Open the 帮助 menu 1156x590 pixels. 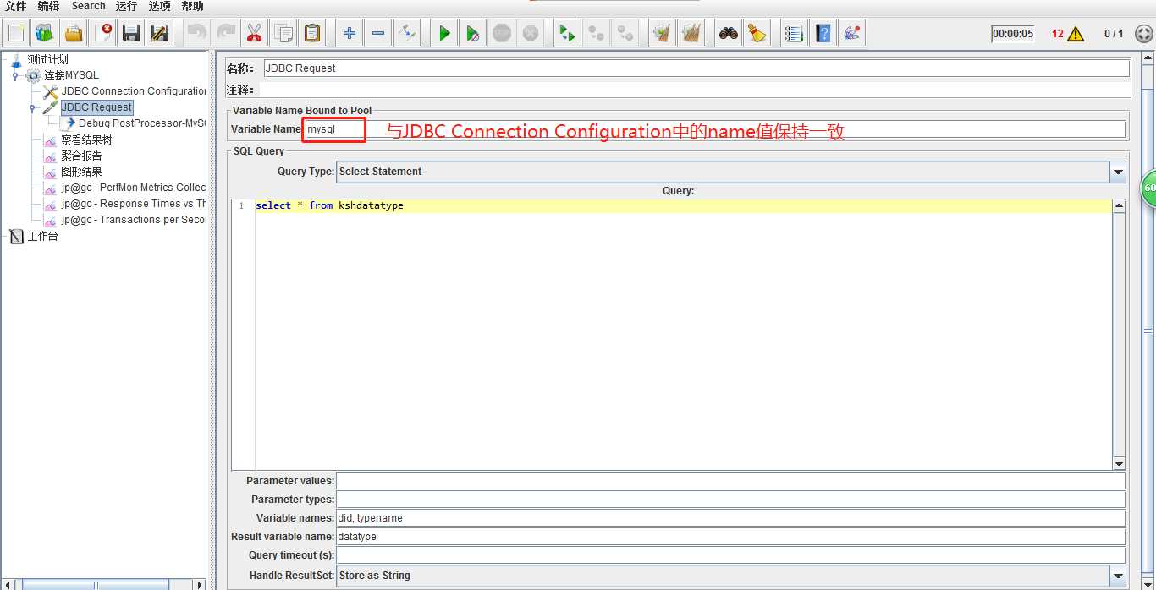click(193, 6)
